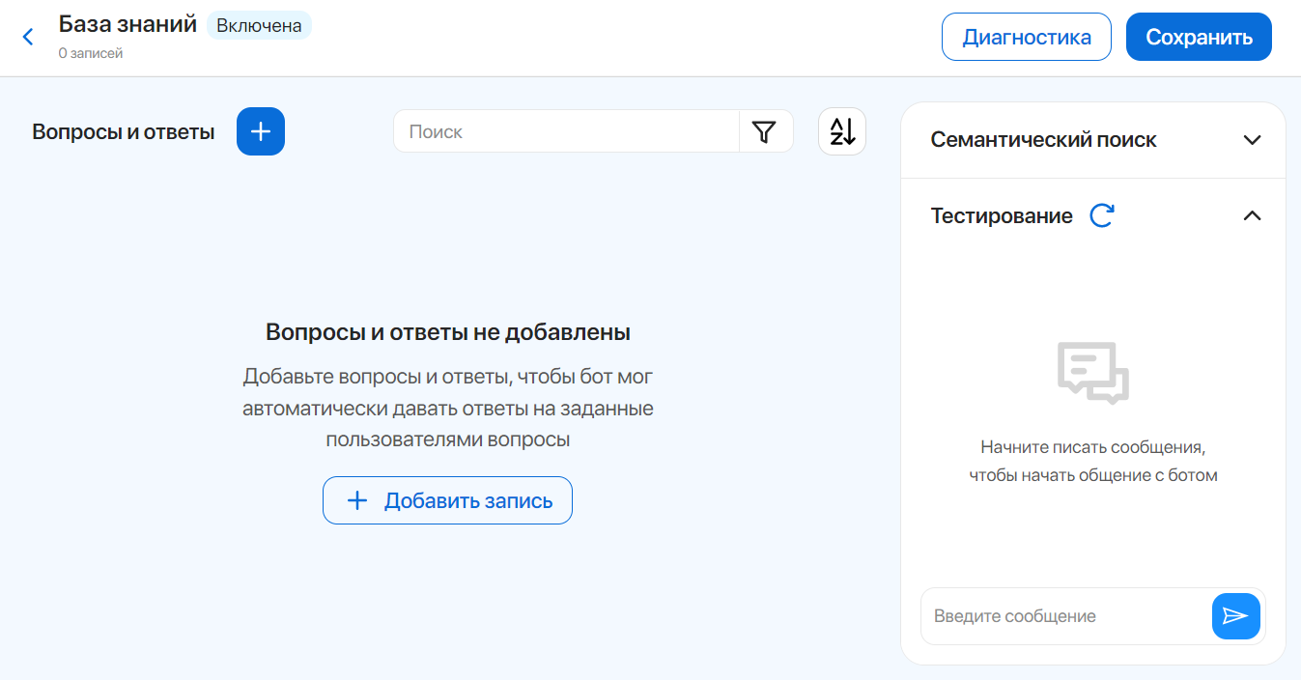Click the blue plus button beside Вопросы и ответы

pyautogui.click(x=260, y=131)
